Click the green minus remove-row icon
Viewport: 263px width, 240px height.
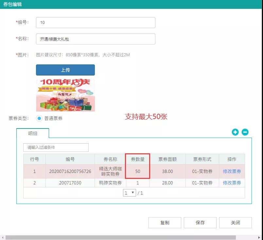(245, 132)
